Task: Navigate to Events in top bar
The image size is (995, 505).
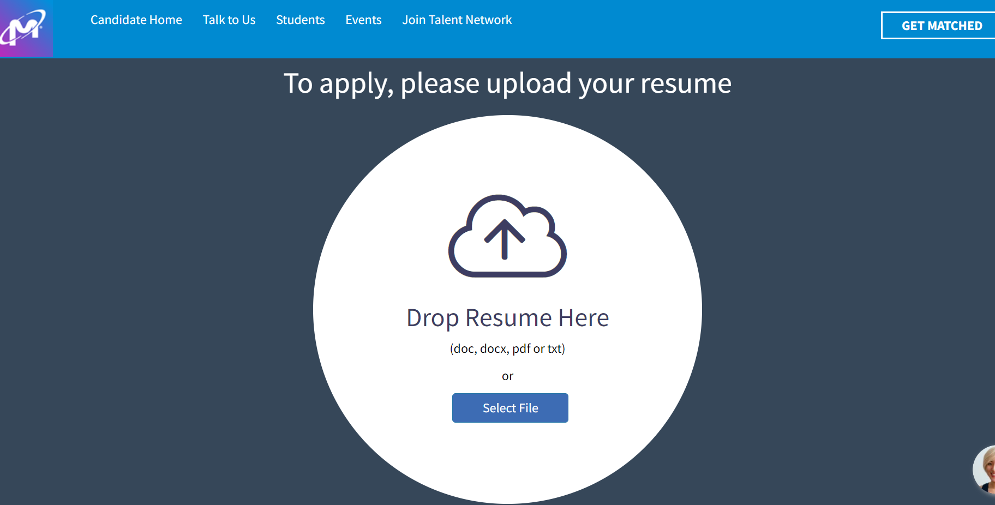Action: pos(363,20)
